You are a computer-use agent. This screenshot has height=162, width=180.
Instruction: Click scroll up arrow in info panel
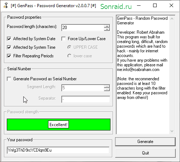(x=172, y=19)
